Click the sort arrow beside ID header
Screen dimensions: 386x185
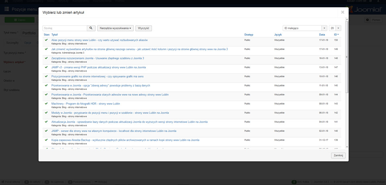[338, 35]
